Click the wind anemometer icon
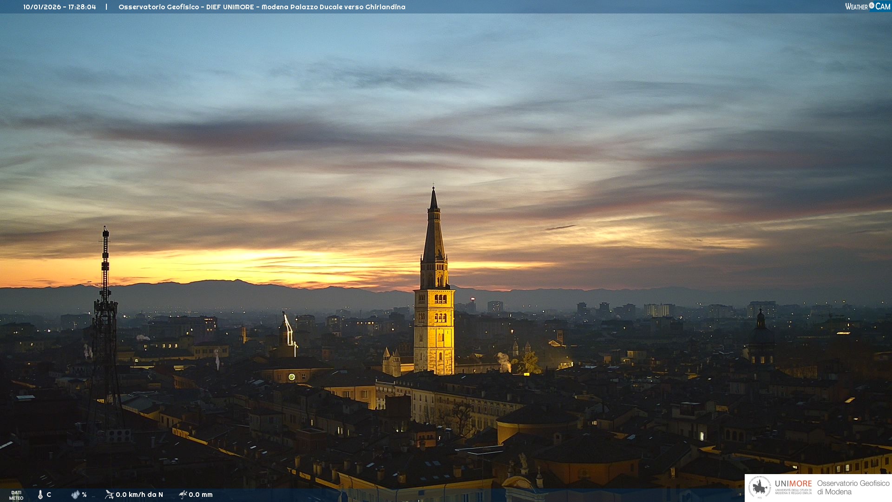The width and height of the screenshot is (892, 502). tap(109, 495)
